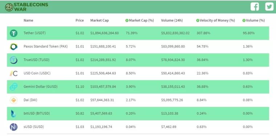Open the Tether (USDT) name link
Image resolution: width=276 pixels, height=136 pixels.
pyautogui.click(x=34, y=33)
